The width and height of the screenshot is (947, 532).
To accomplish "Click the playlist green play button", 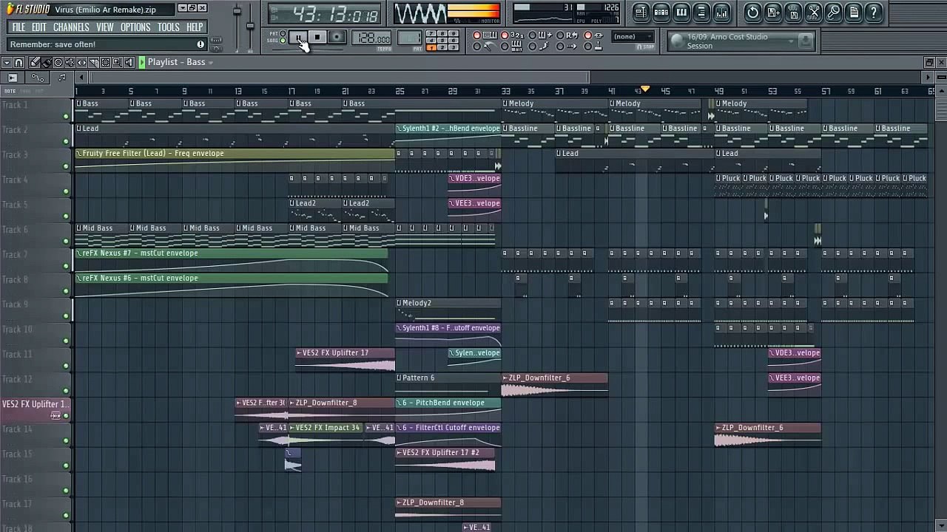I will [x=142, y=63].
